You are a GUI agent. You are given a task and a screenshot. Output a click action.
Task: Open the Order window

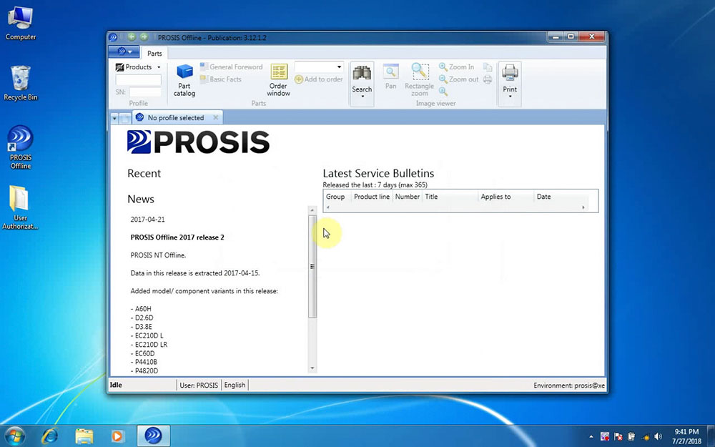tap(278, 79)
